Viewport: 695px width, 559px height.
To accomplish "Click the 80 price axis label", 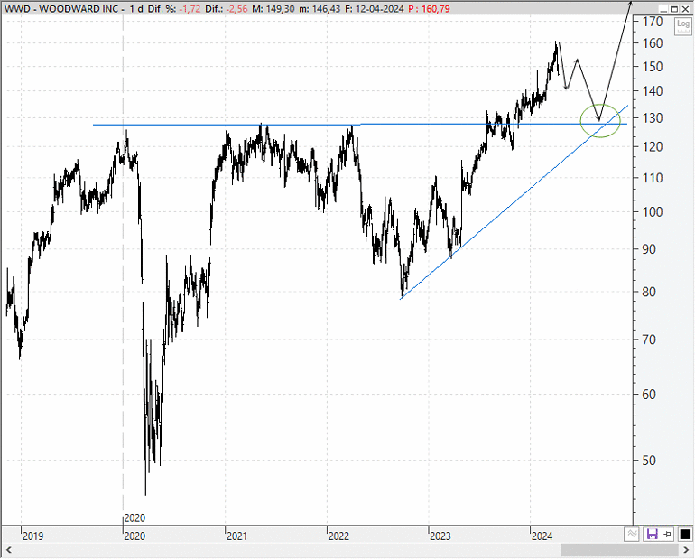I will [x=649, y=292].
